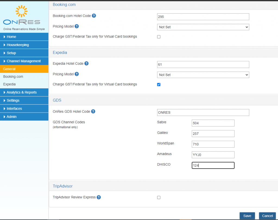Click help icon beside OnRes GDS Hotel Code

pos(93,111)
